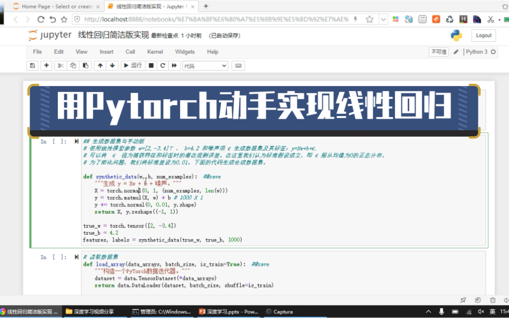Open the Kernel menu
Screen dimensions: 509x318
pyautogui.click(x=155, y=51)
